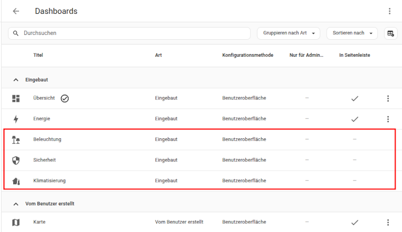Open the three-dot menu for Übersicht row
This screenshot has width=402, height=232.
[388, 99]
